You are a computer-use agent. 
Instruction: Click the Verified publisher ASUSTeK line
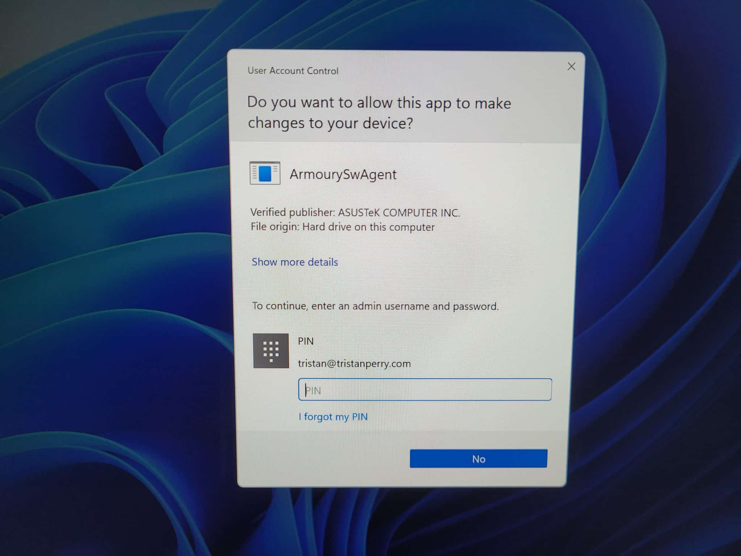(x=355, y=212)
